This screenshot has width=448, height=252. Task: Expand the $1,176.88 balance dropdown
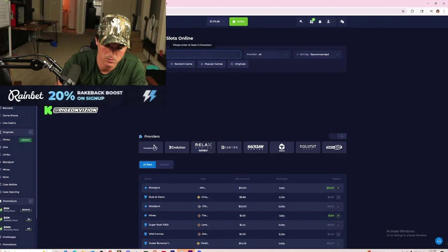point(217,22)
